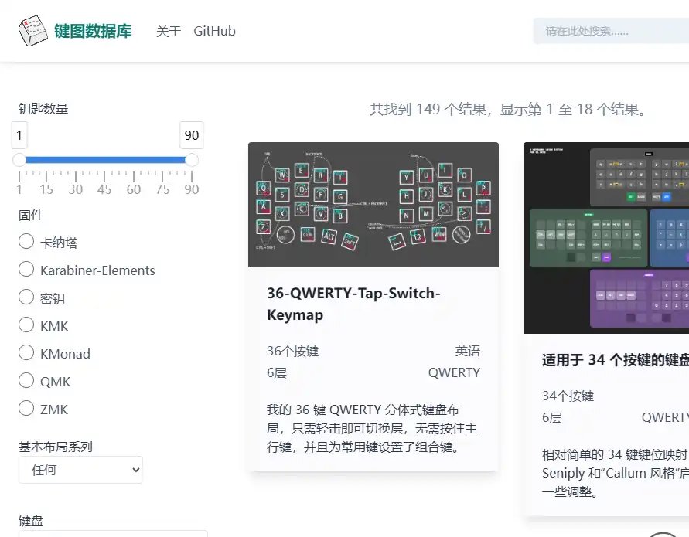
Task: Choose KMK firmware filter
Action: [26, 325]
